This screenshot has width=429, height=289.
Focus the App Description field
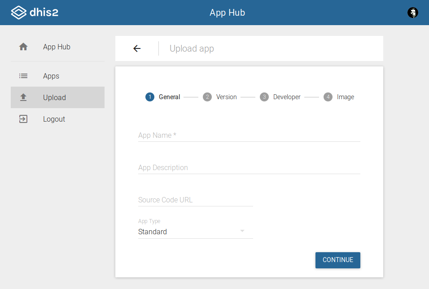click(249, 168)
